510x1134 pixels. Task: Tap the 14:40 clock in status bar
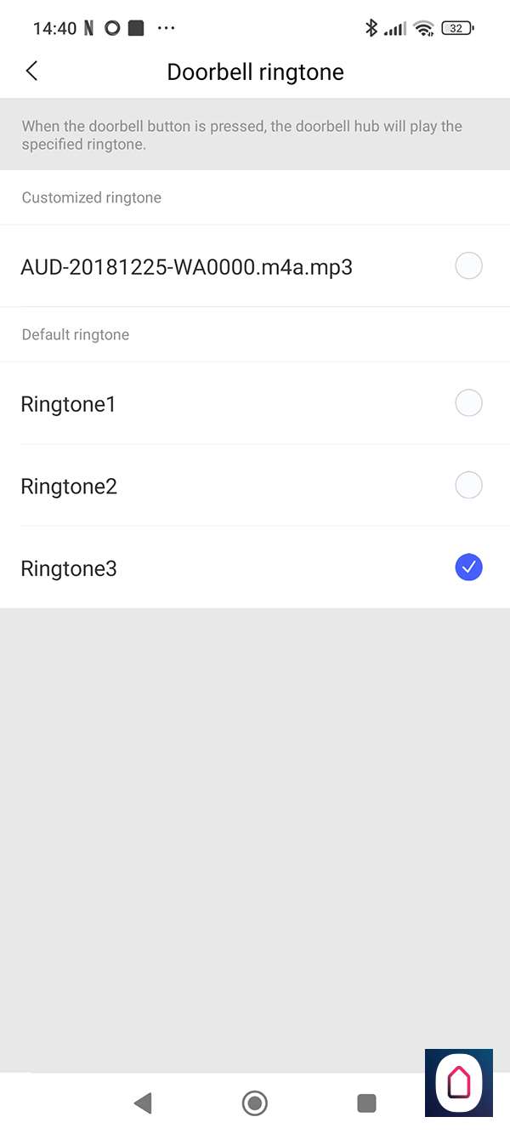55,29
